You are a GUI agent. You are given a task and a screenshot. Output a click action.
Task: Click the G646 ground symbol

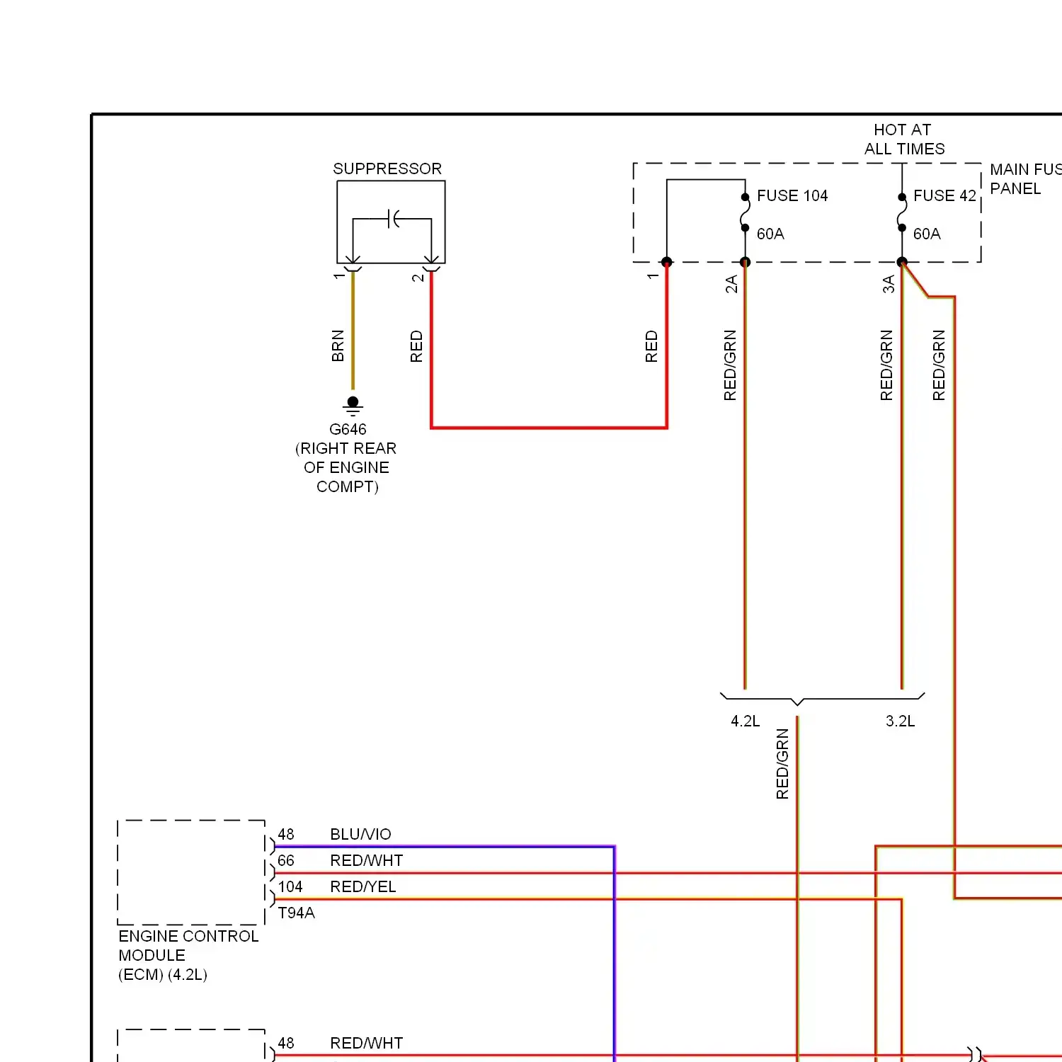tap(353, 406)
